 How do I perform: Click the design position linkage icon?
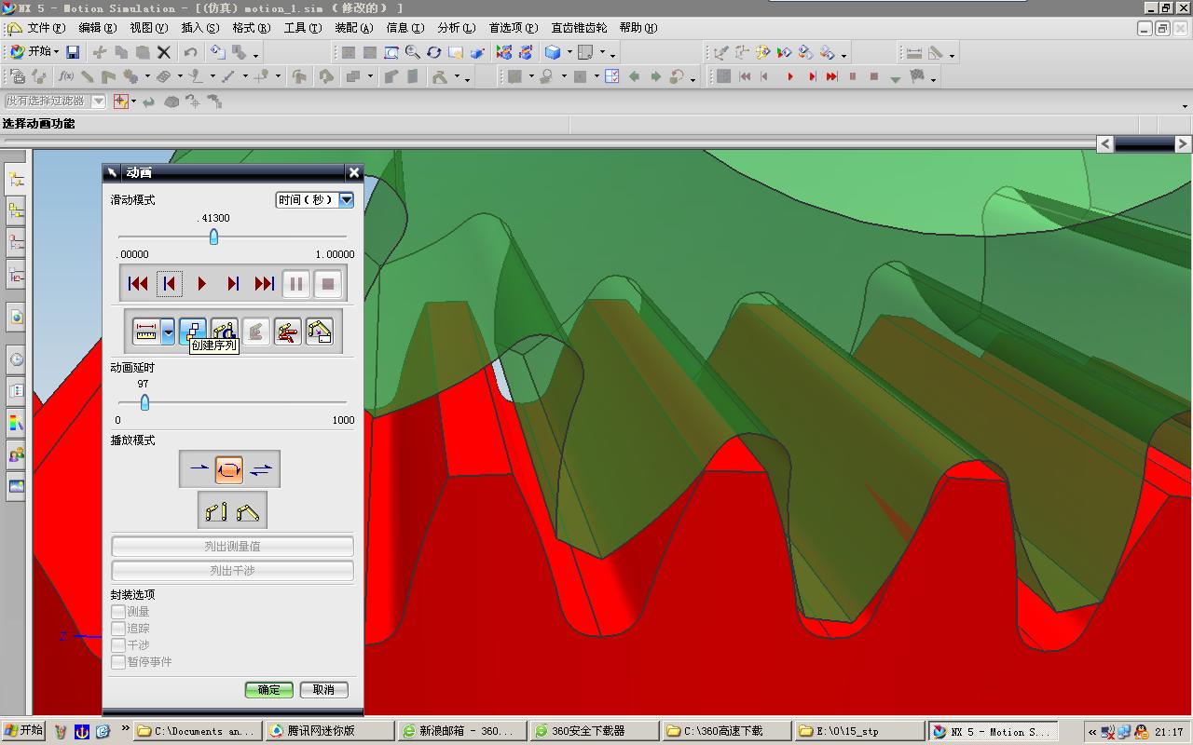point(216,511)
